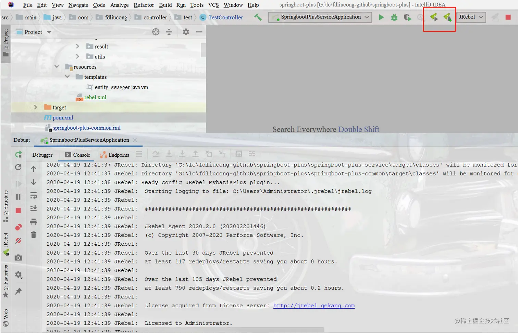Stop the debug session with red square in Debug sidebar
The image size is (518, 333).
18,210
